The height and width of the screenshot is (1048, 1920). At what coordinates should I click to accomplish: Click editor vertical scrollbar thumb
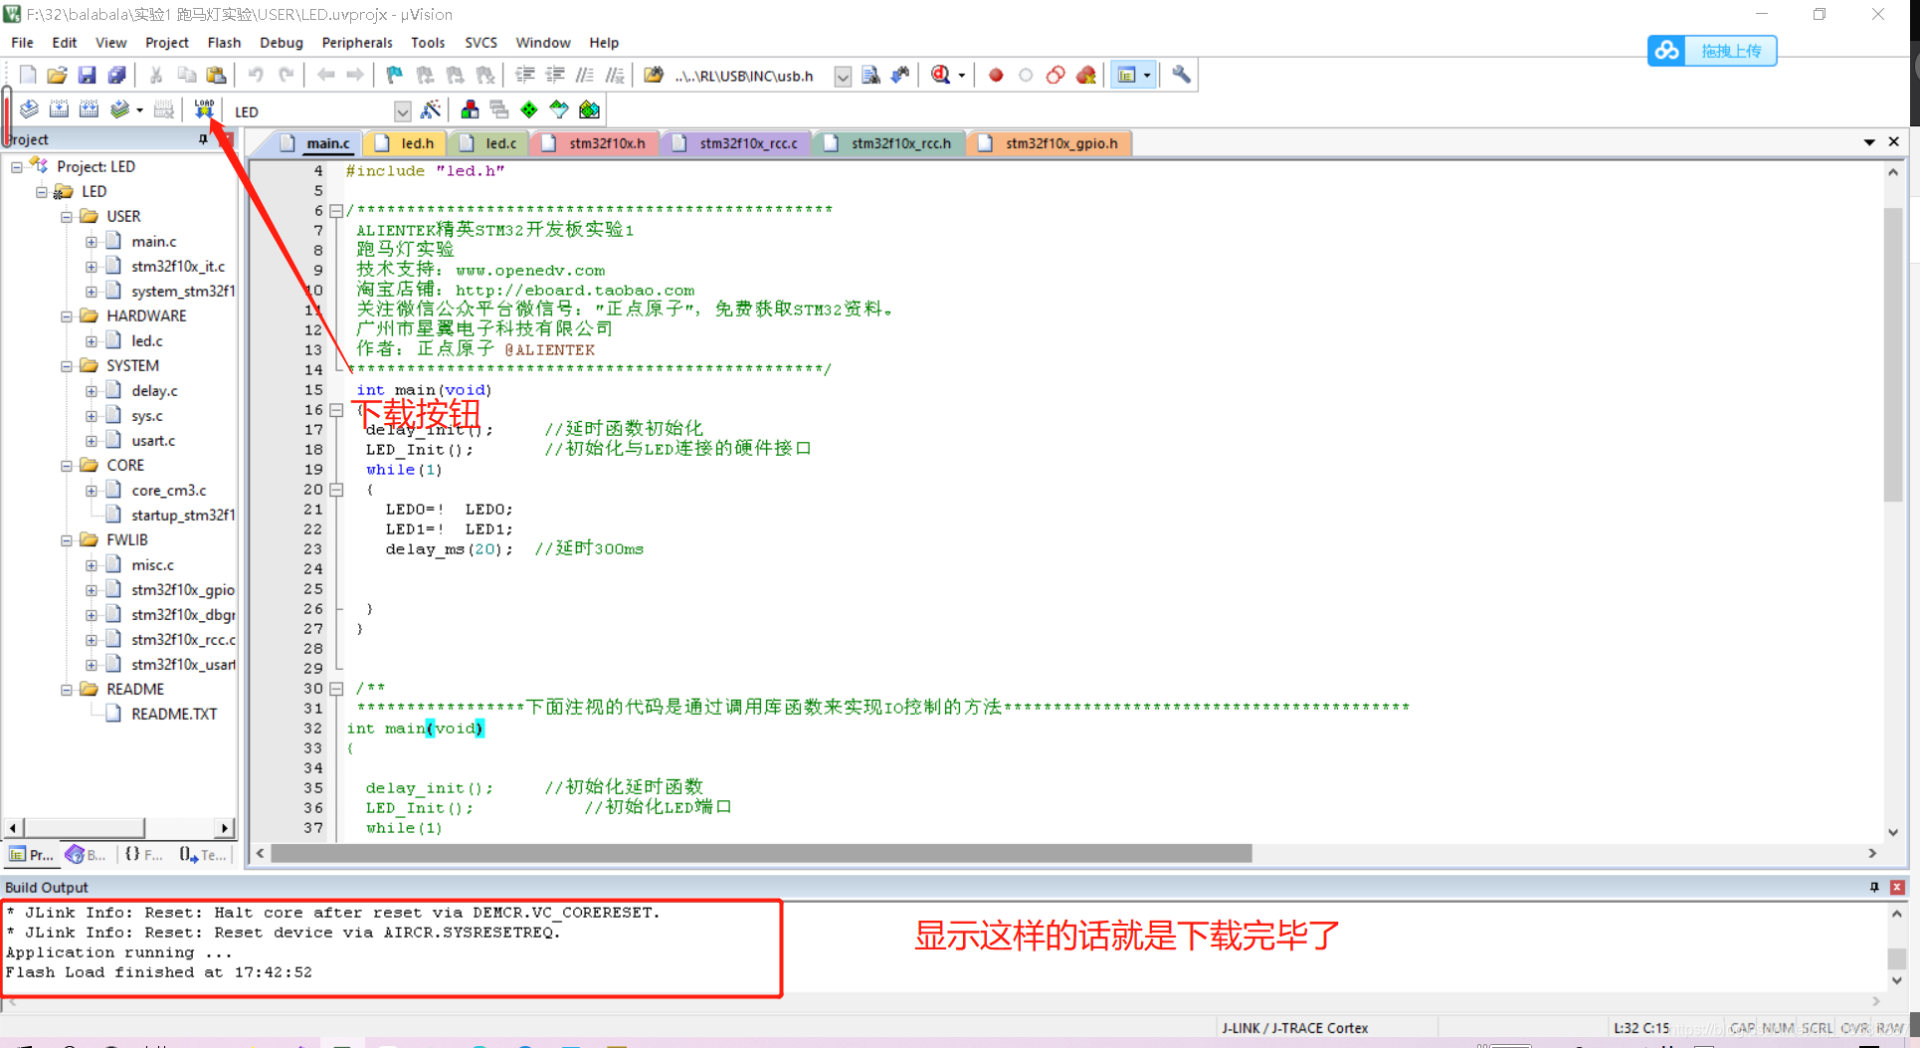1893,353
